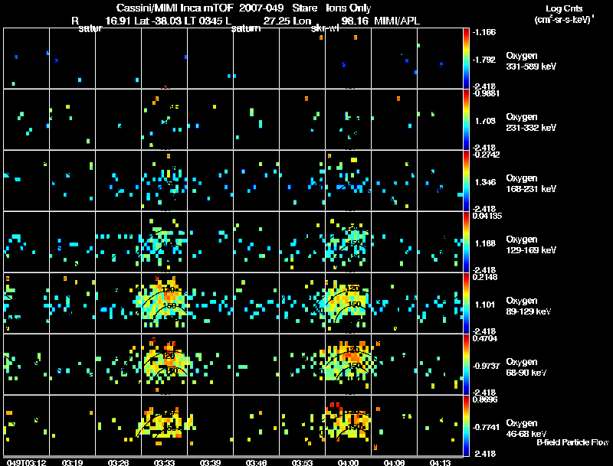Viewport: 613px width, 466px height.
Task: Click the 1.709 color scale value
Action: (x=485, y=121)
